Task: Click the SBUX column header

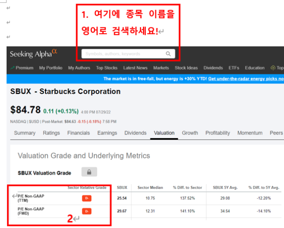Action: [x=122, y=188]
